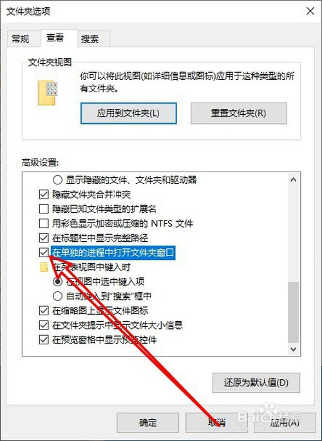Viewport: 322px width, 441px height.
Task: Click 应用到文件夹(L) button
Action: point(128,113)
